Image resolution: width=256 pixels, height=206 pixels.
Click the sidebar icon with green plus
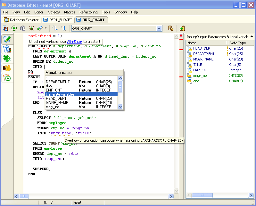(x=7, y=78)
